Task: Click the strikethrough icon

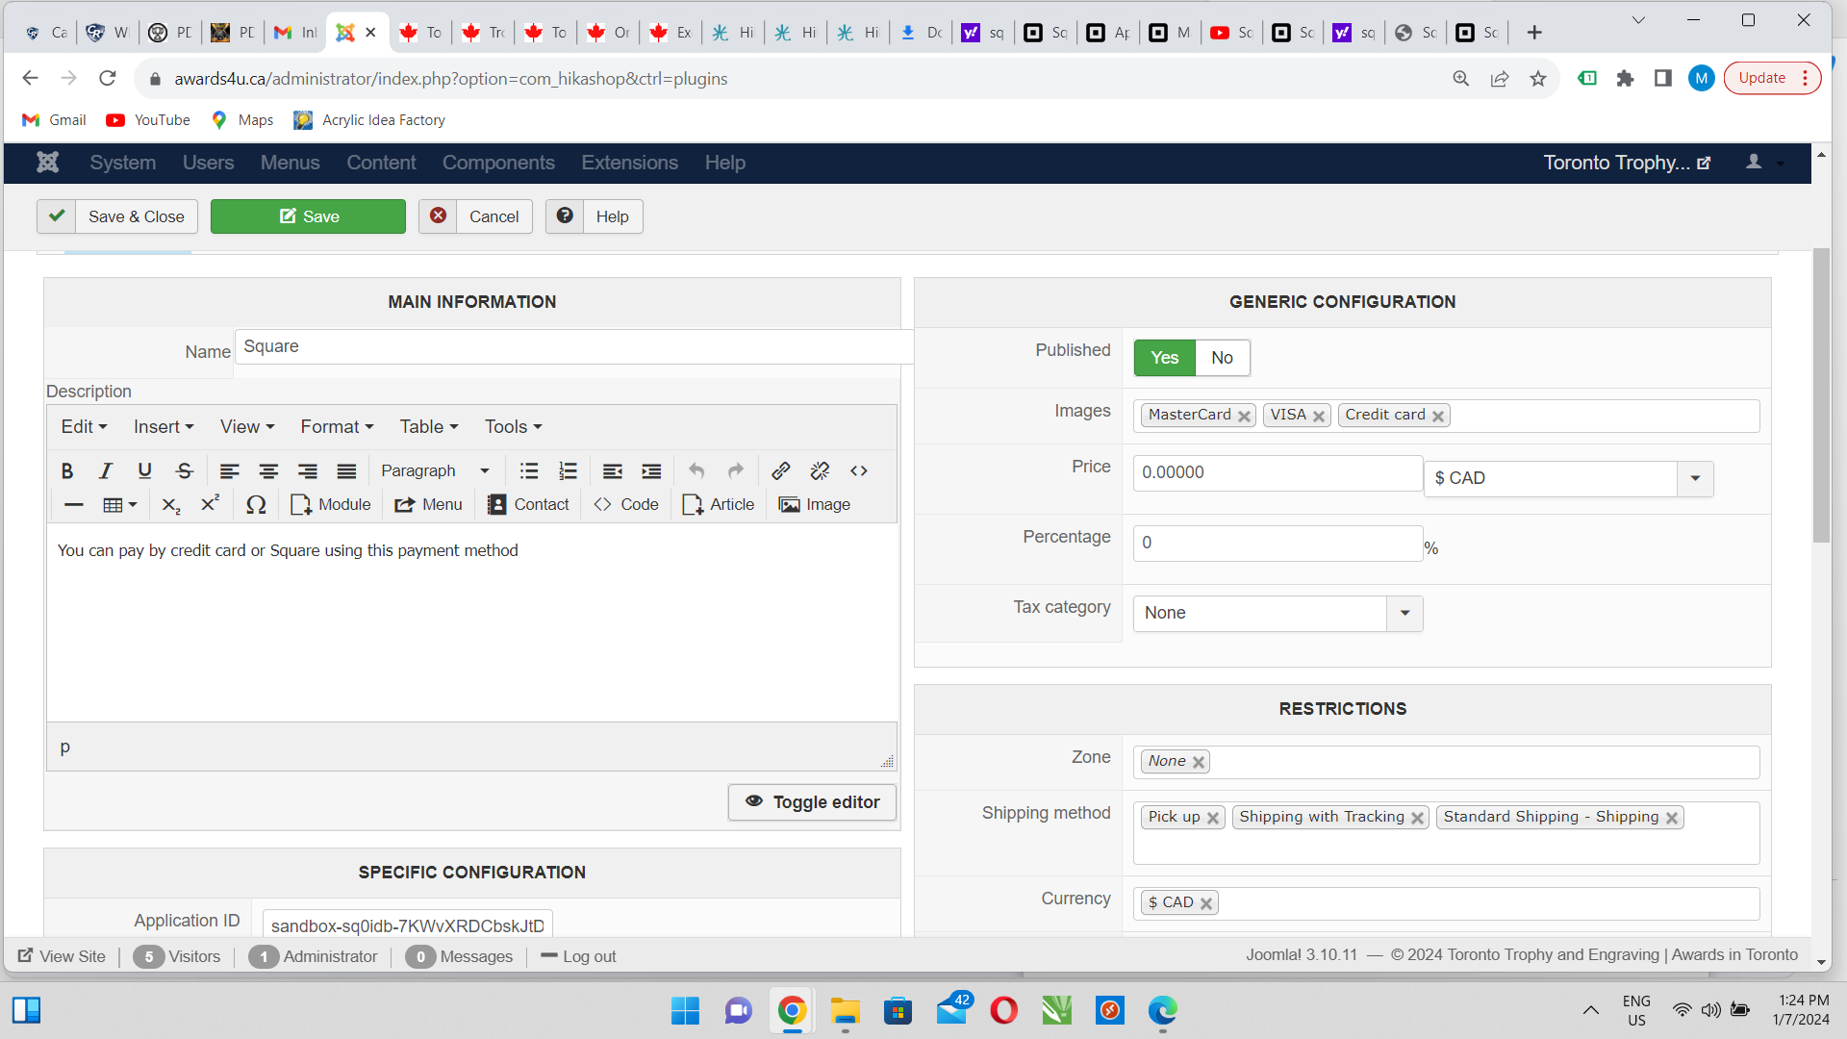Action: [184, 470]
